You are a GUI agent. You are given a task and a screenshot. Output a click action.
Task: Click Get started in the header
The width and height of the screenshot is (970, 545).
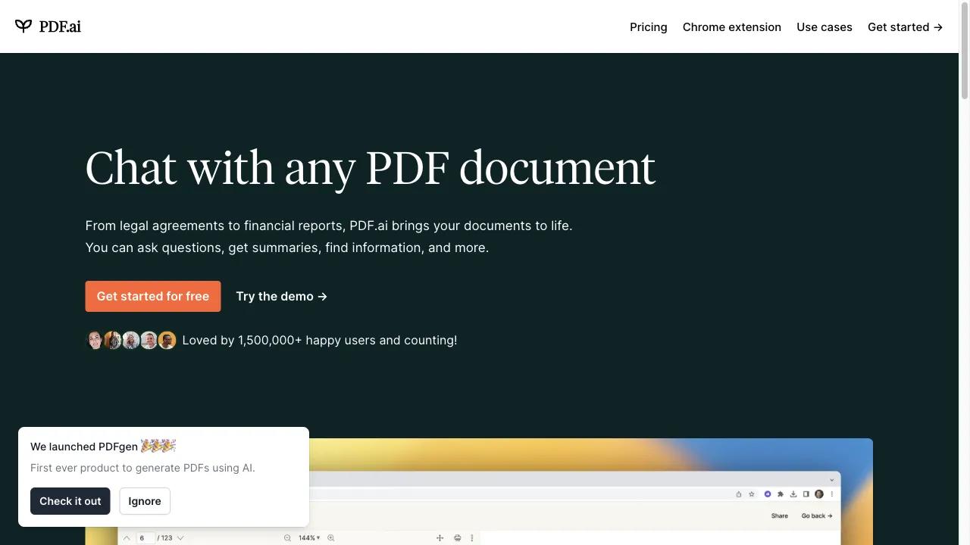click(x=906, y=26)
